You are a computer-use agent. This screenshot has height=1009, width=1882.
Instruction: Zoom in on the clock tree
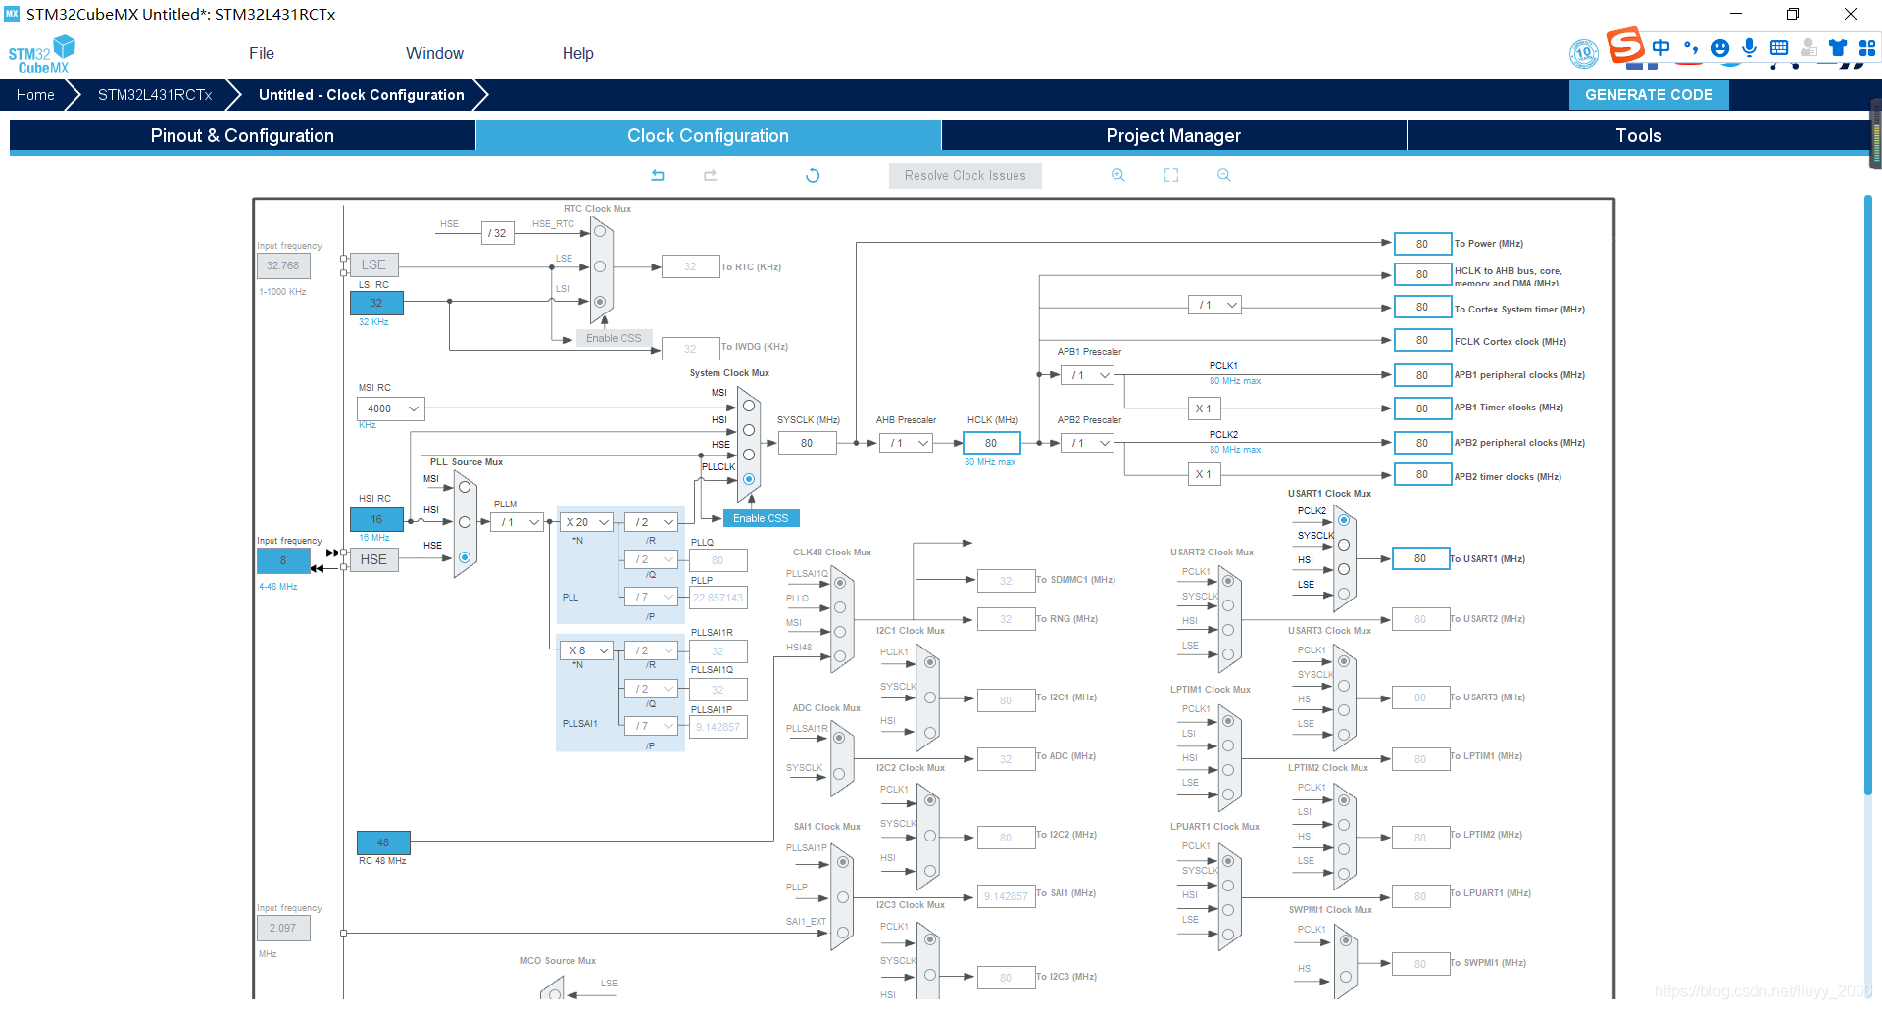(x=1117, y=175)
